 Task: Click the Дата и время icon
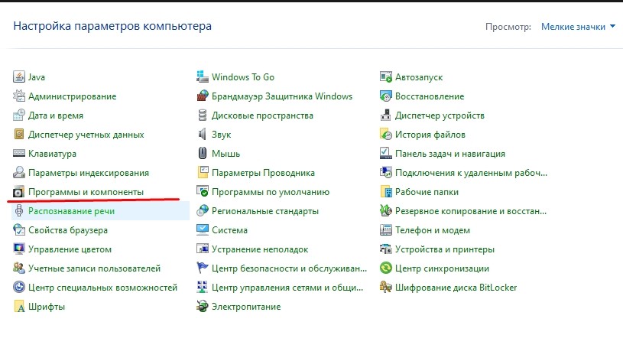(19, 115)
